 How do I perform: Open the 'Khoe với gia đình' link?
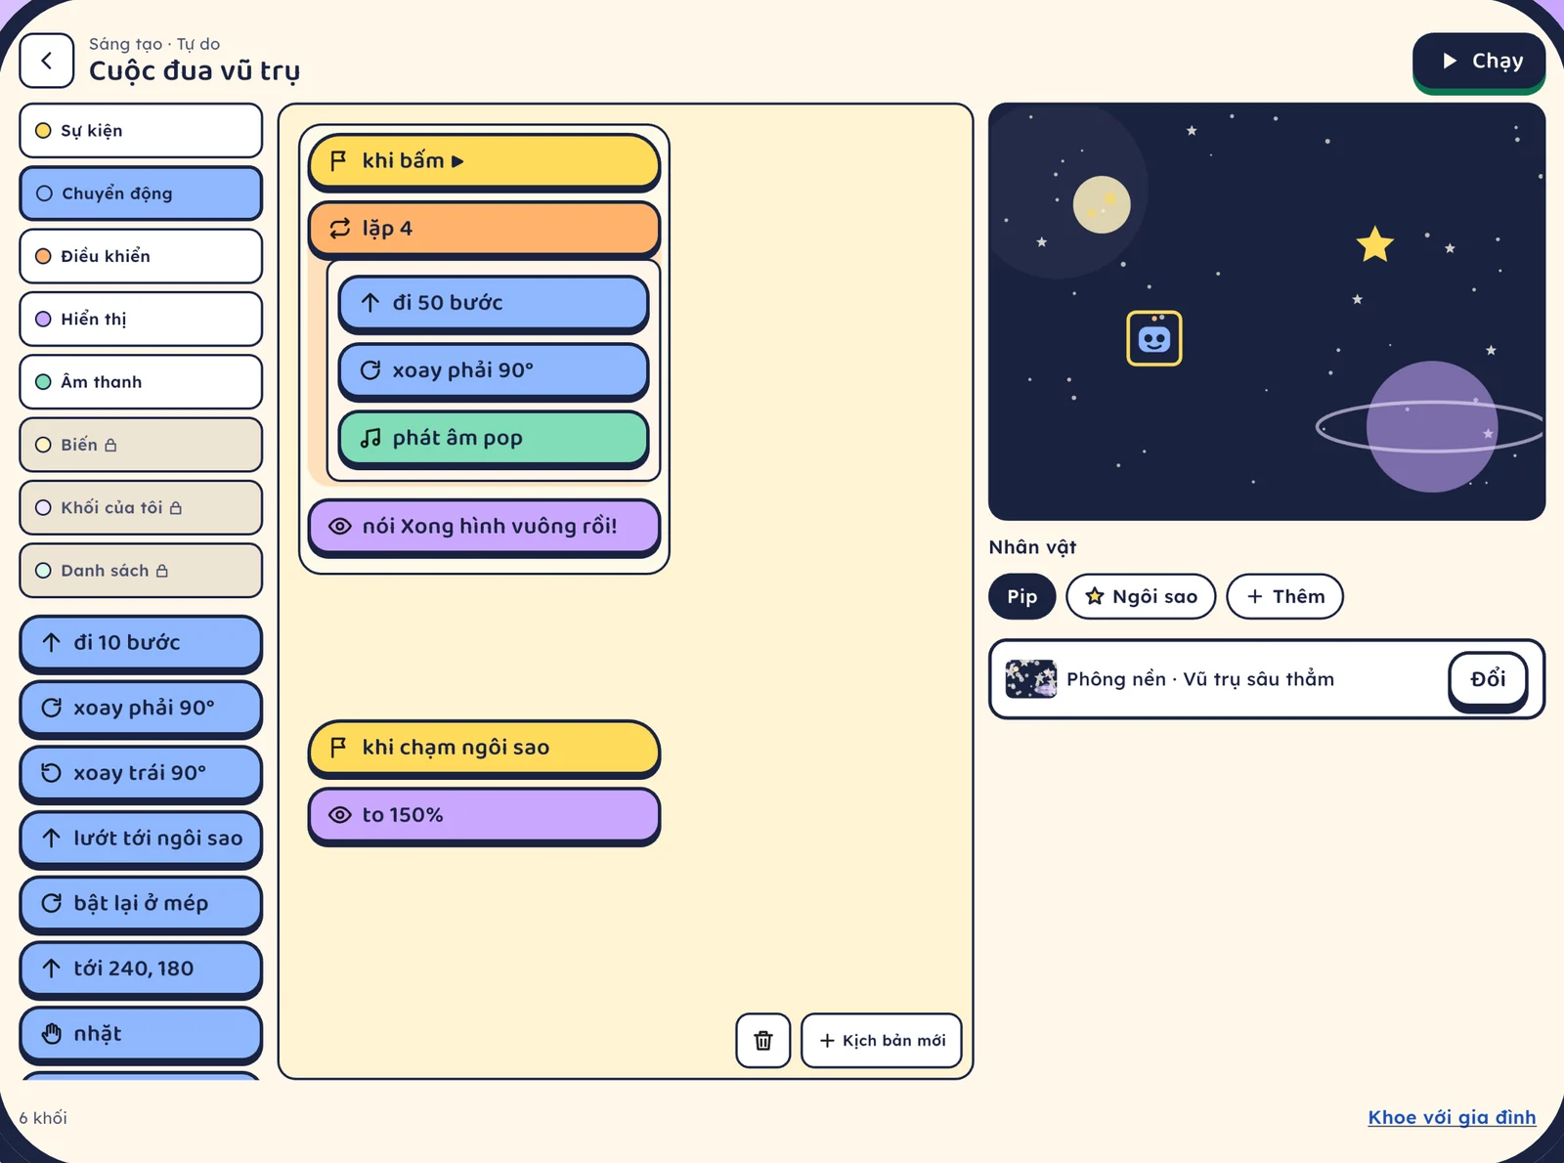1452,1117
